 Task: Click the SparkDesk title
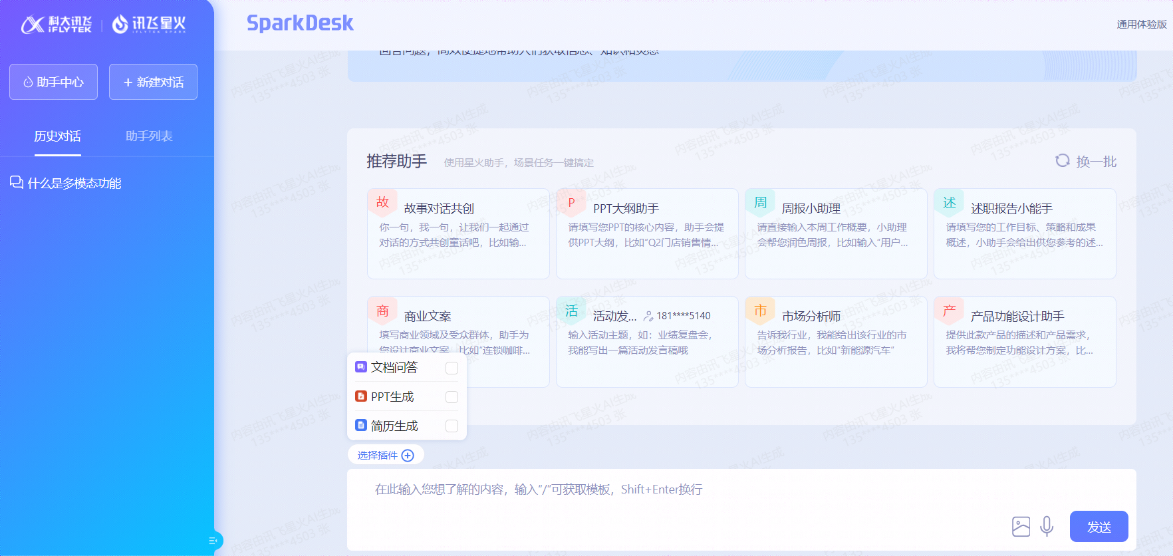(300, 24)
